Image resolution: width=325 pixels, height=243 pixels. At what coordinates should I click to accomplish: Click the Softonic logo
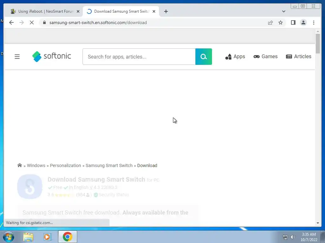point(52,56)
